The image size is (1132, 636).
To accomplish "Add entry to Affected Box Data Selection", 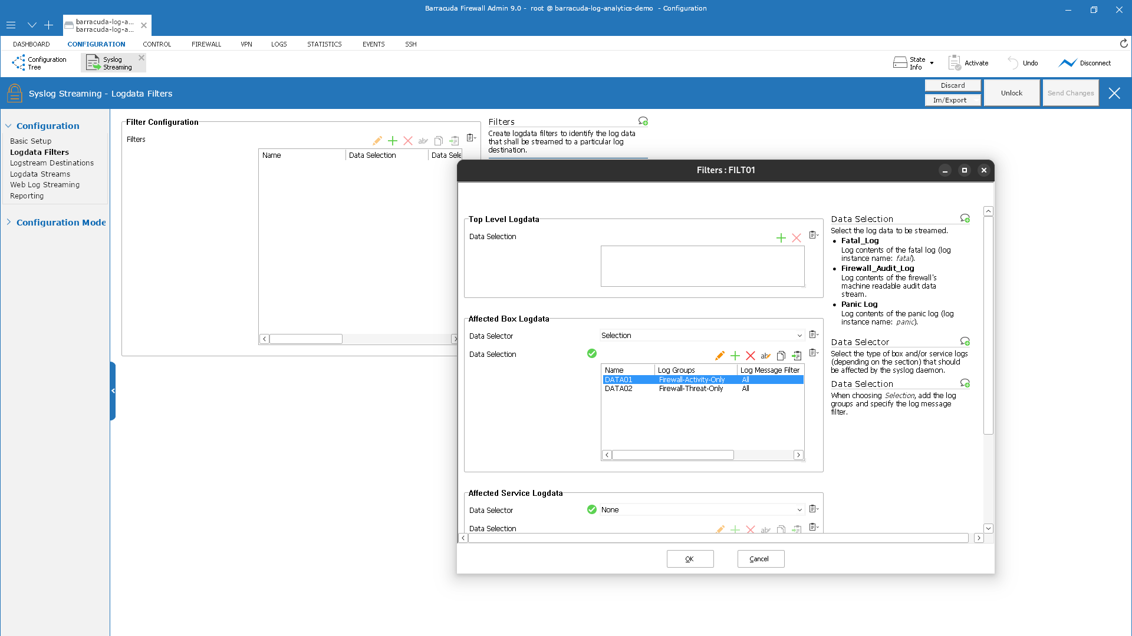I will [735, 356].
